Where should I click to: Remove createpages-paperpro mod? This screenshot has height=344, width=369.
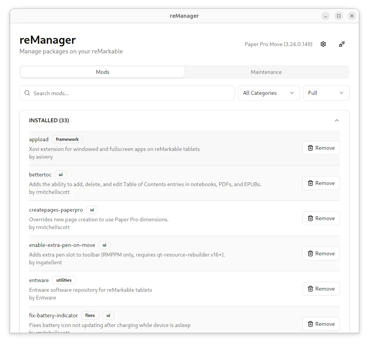(321, 218)
